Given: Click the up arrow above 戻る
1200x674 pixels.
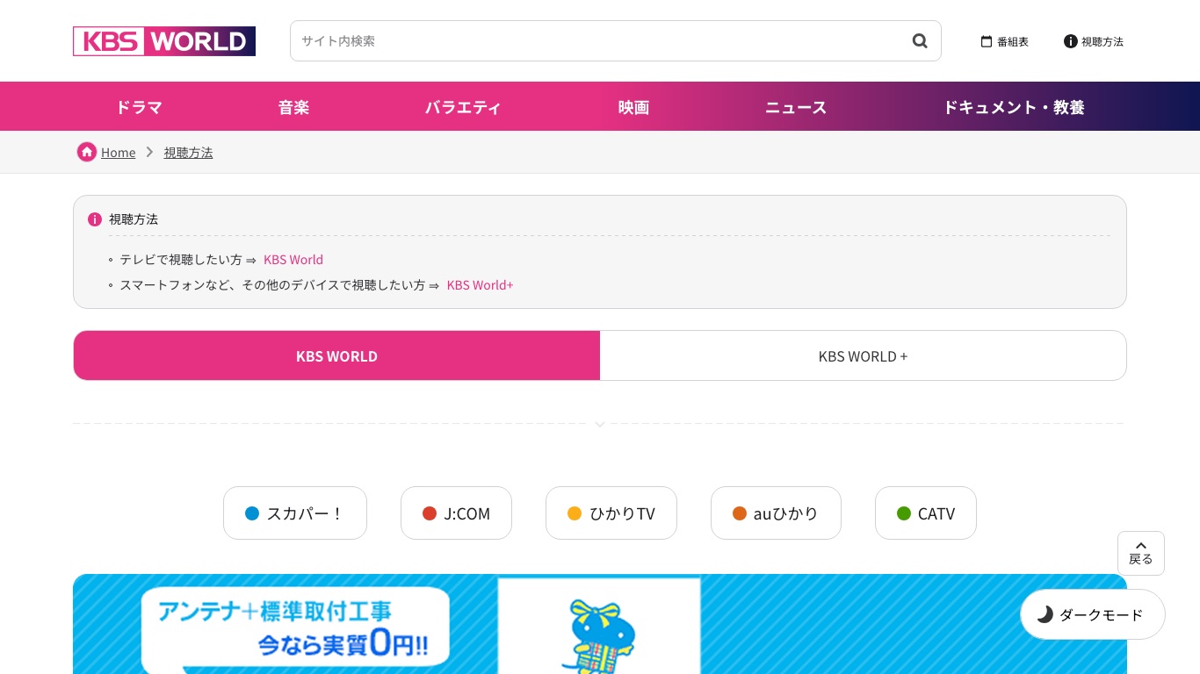Looking at the screenshot, I should coord(1141,545).
